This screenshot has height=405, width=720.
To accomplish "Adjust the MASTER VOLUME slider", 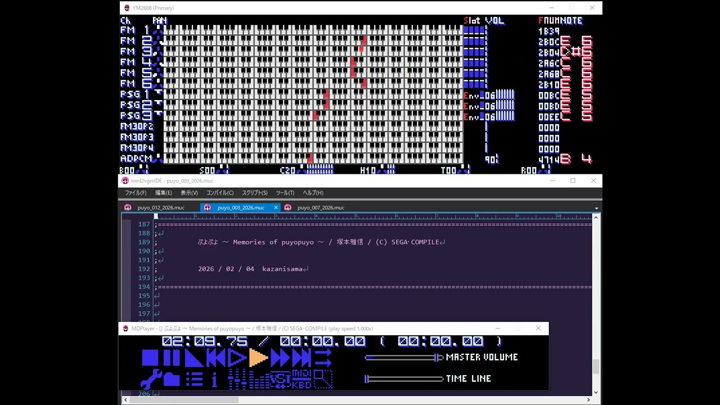I will 404,357.
